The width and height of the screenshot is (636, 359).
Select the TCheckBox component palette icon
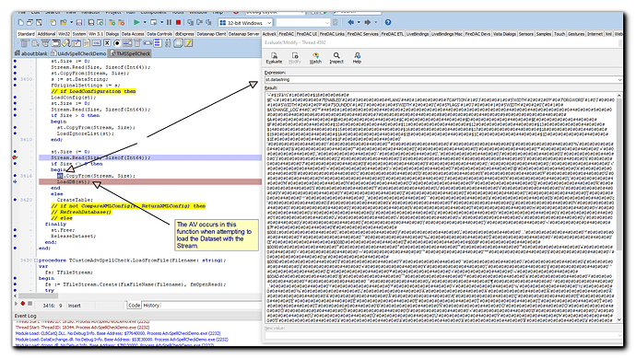107,43
